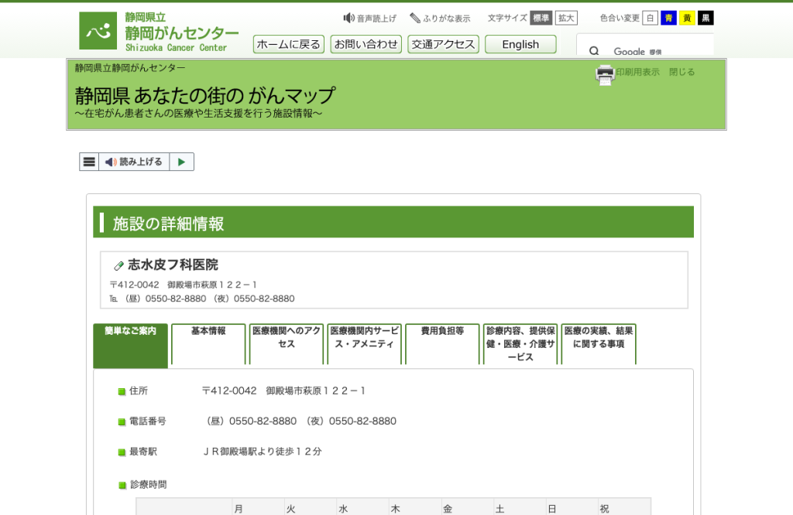
Task: Open 医療機関内サービス・アメニティ tab
Action: click(x=364, y=344)
